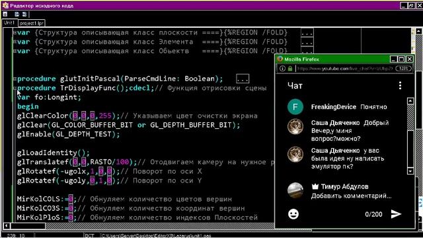Click the Mozilla Firefox logo in title bar

[280, 59]
